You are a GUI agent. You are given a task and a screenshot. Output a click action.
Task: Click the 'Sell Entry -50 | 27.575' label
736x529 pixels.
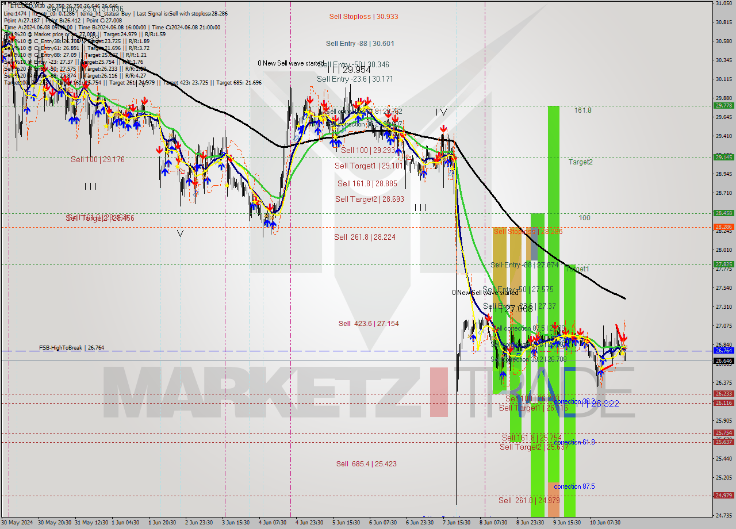coord(518,289)
